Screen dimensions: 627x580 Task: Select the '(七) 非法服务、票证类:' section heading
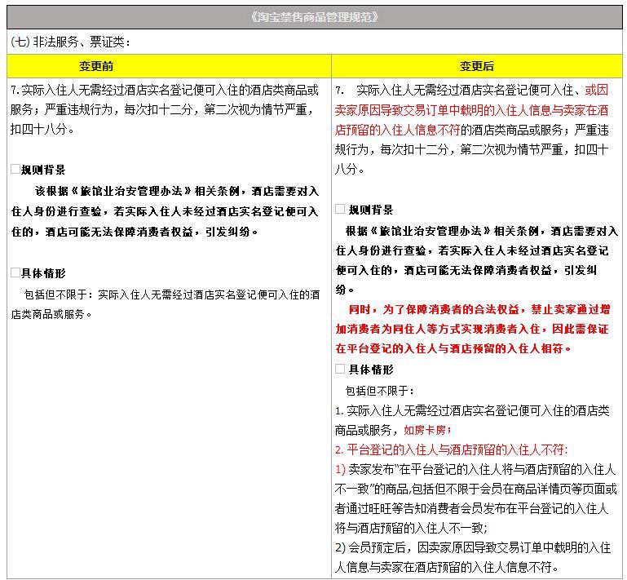[70, 42]
